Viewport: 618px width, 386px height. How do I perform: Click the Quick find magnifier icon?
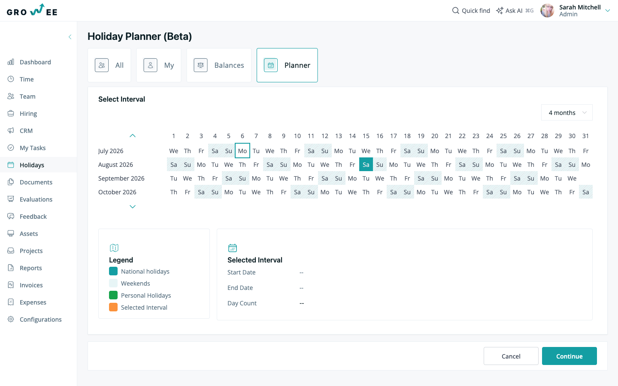point(456,10)
